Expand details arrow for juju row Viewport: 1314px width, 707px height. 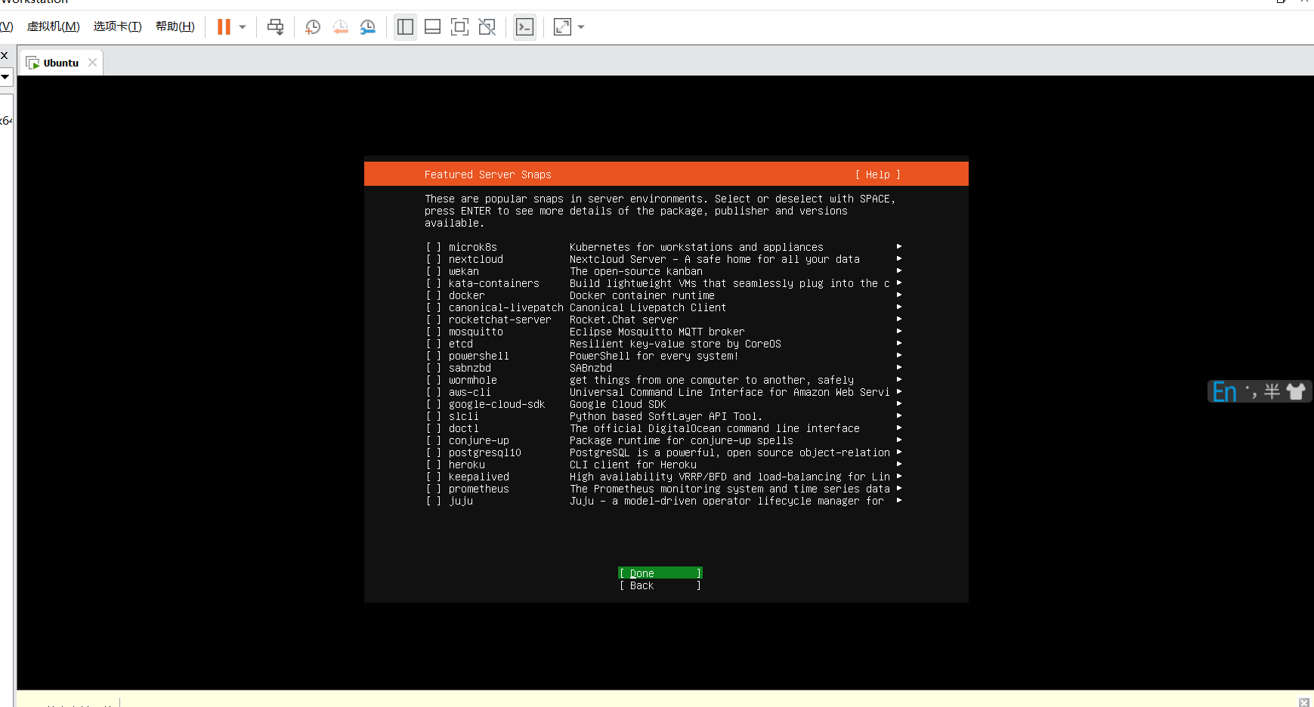pyautogui.click(x=899, y=500)
